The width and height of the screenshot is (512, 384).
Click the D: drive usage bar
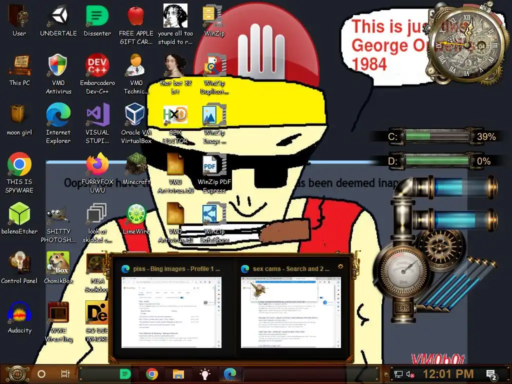[x=437, y=161]
